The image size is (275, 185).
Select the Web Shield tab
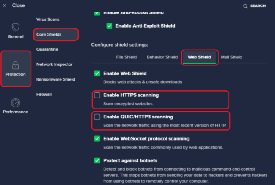[x=200, y=57]
